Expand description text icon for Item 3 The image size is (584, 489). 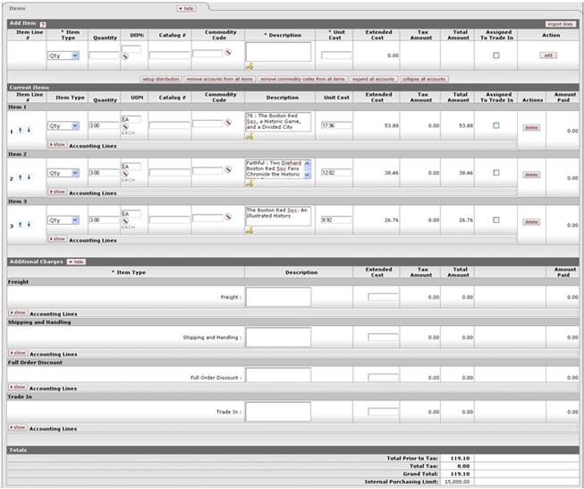[250, 231]
